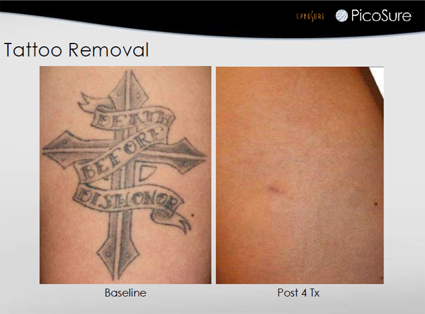Click the Tattoo Removal slide title

pos(76,50)
